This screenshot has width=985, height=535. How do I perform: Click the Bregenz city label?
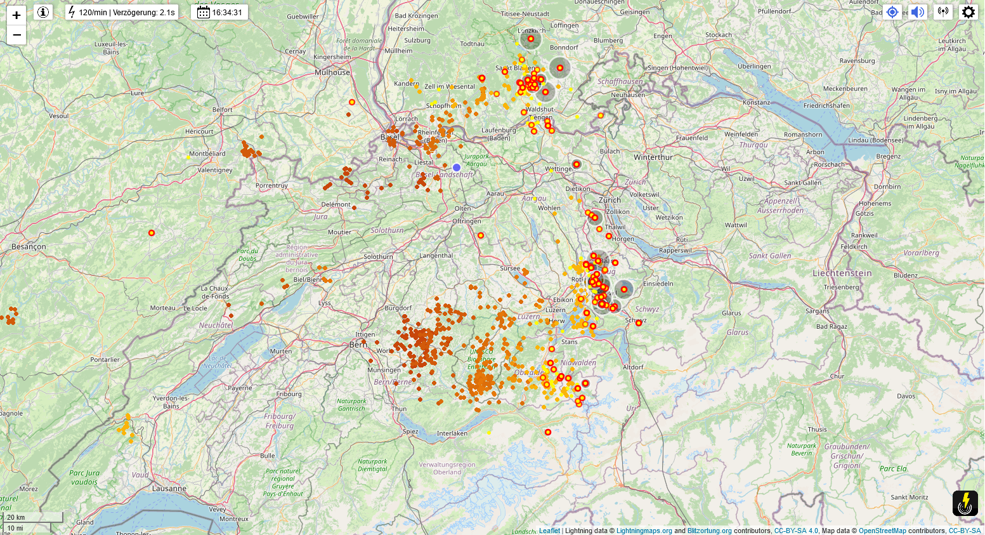[x=889, y=156]
